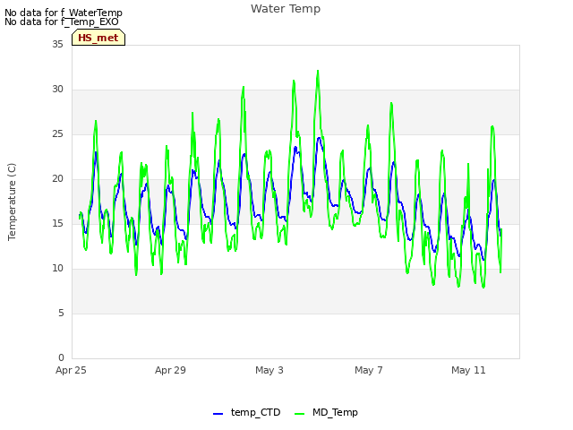
Task: Click the HS_met annotation label
Action: (98, 38)
